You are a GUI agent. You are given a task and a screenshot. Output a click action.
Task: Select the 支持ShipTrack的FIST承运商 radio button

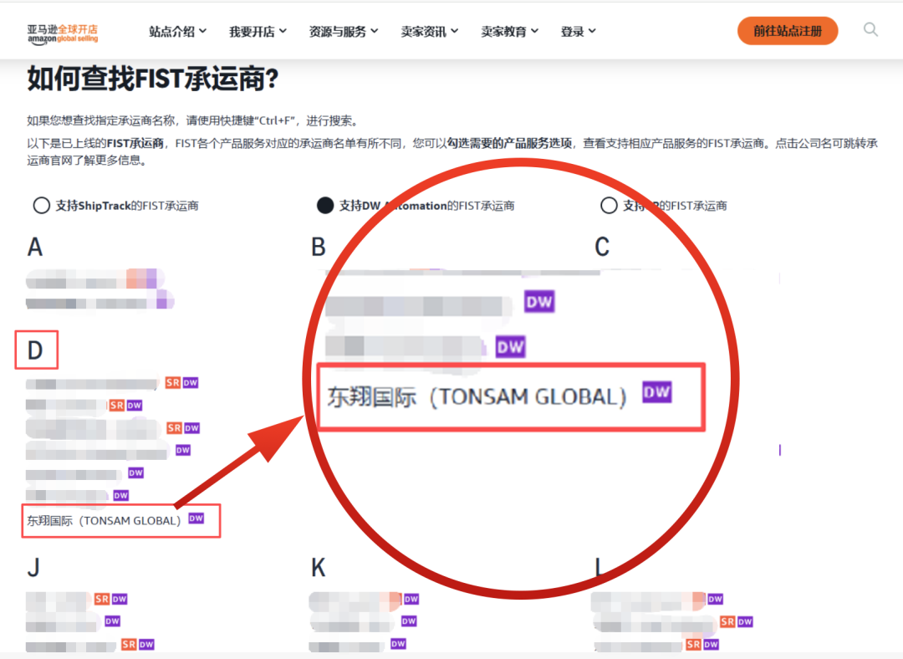click(42, 206)
